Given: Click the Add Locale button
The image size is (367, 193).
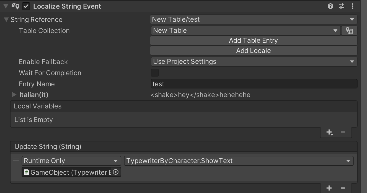Looking at the screenshot, I should pos(254,51).
